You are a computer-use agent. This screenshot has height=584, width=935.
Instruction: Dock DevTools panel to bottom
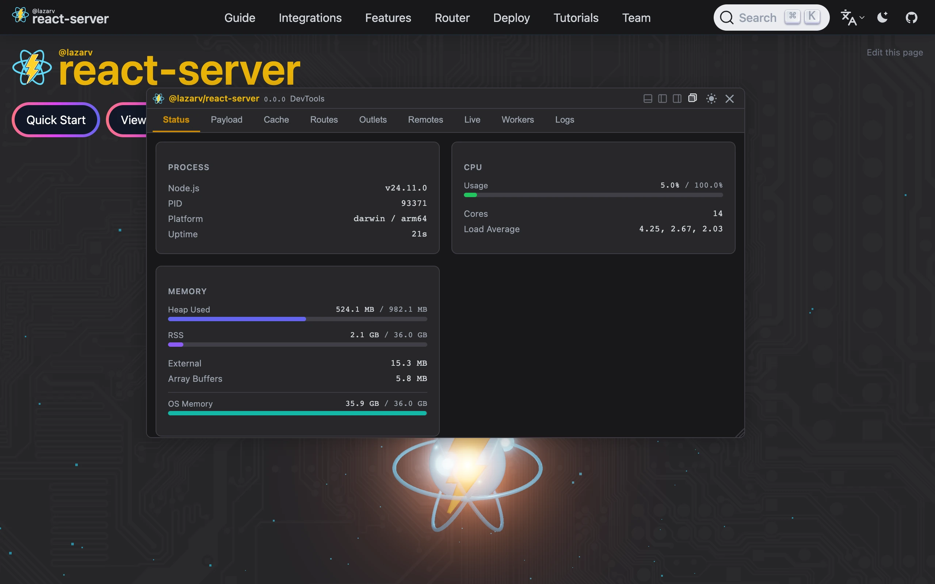point(648,99)
